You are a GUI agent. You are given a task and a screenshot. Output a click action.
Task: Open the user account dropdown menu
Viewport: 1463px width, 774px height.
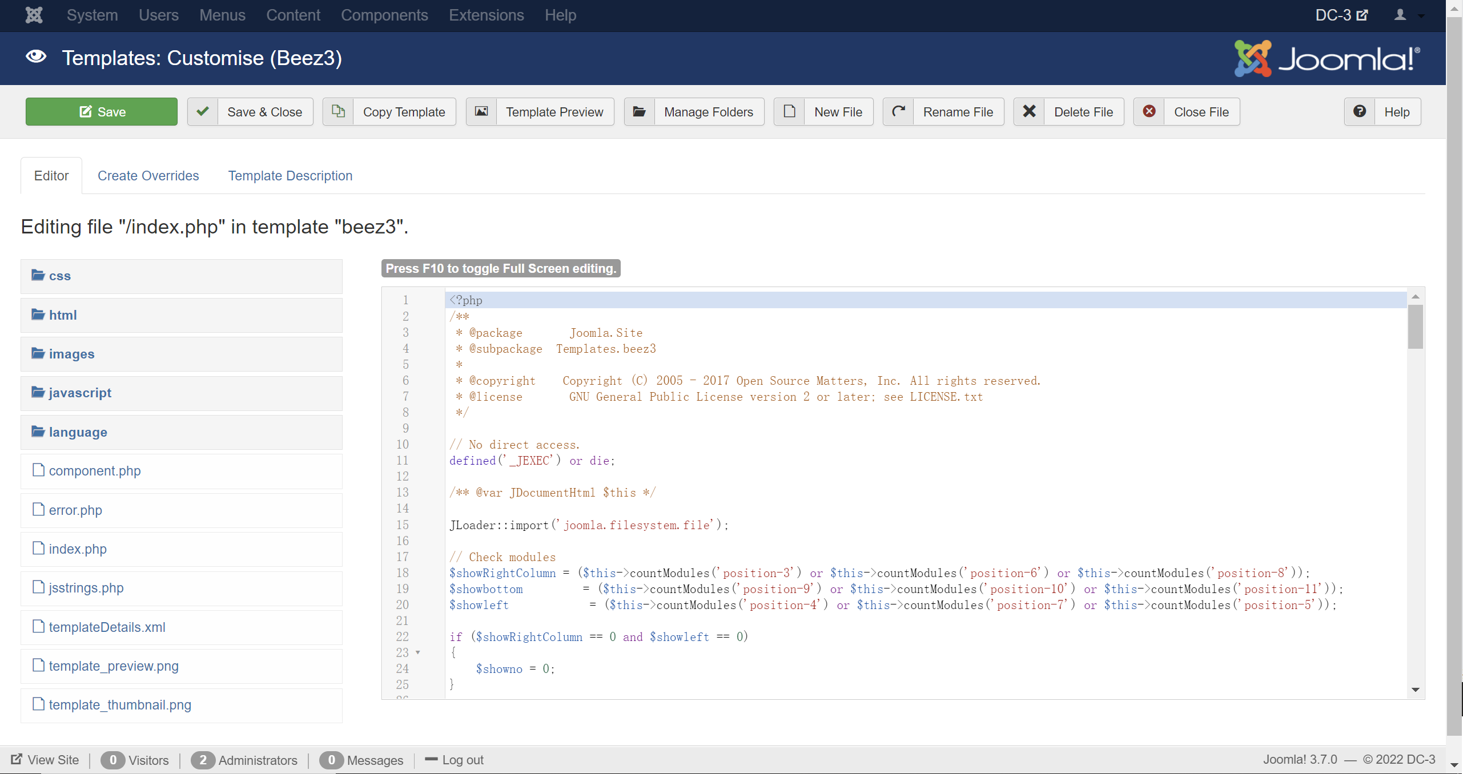pos(1408,15)
